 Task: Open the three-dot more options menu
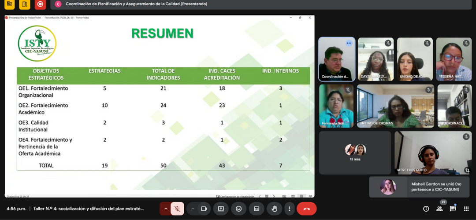(x=289, y=209)
